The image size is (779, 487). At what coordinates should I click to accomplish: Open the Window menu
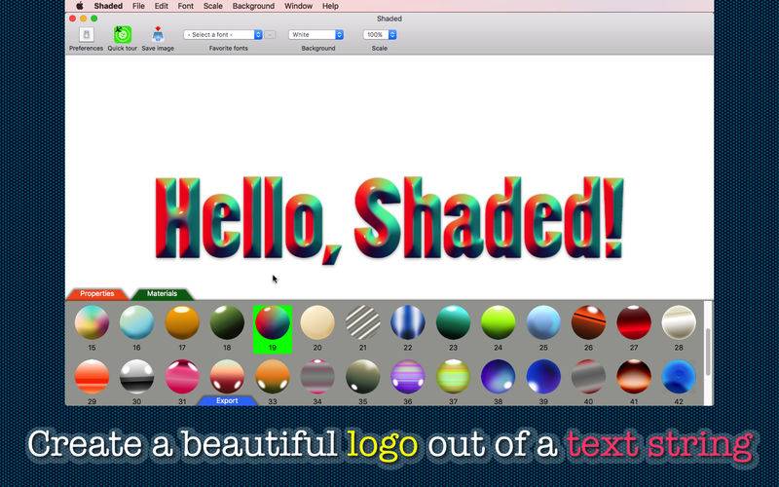299,6
